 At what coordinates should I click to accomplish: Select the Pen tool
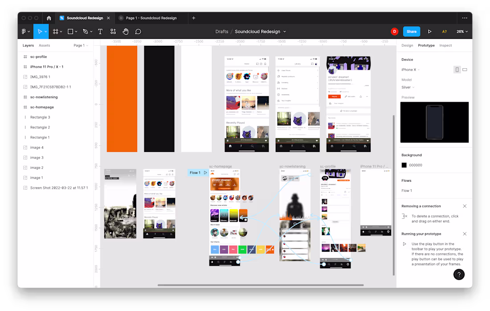coord(86,31)
